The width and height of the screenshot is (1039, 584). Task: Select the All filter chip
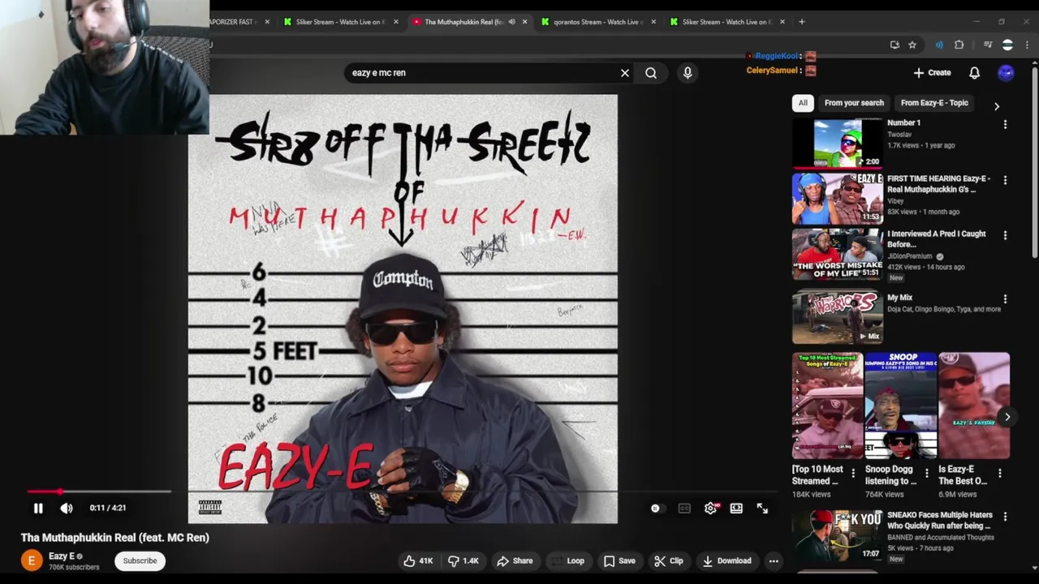803,103
